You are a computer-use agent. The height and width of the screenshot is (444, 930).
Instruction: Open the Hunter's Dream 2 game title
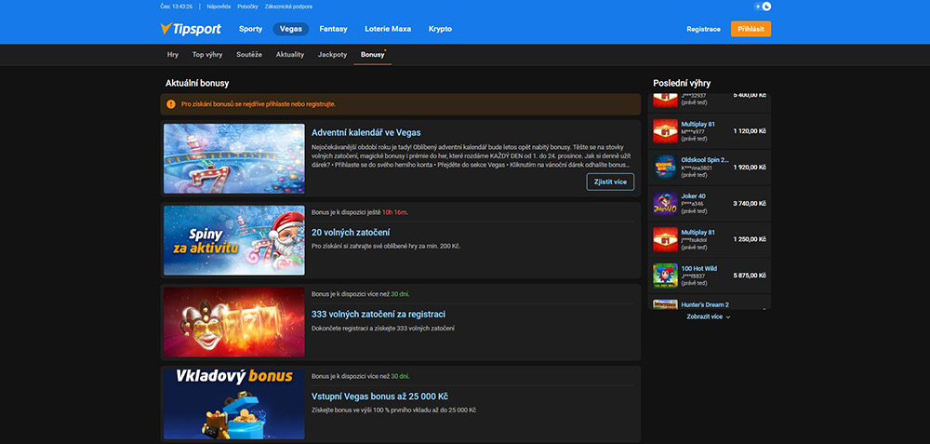point(705,304)
